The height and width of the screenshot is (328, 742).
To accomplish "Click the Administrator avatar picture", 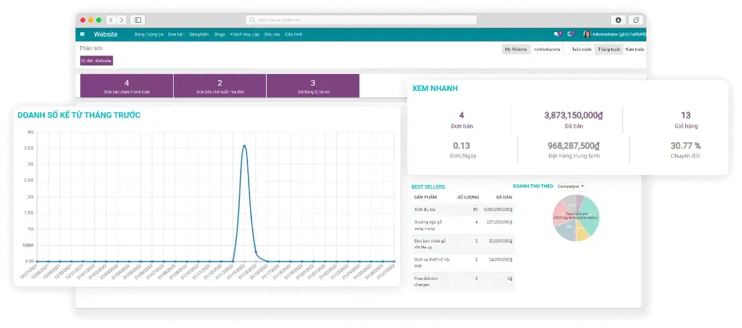I will click(587, 34).
